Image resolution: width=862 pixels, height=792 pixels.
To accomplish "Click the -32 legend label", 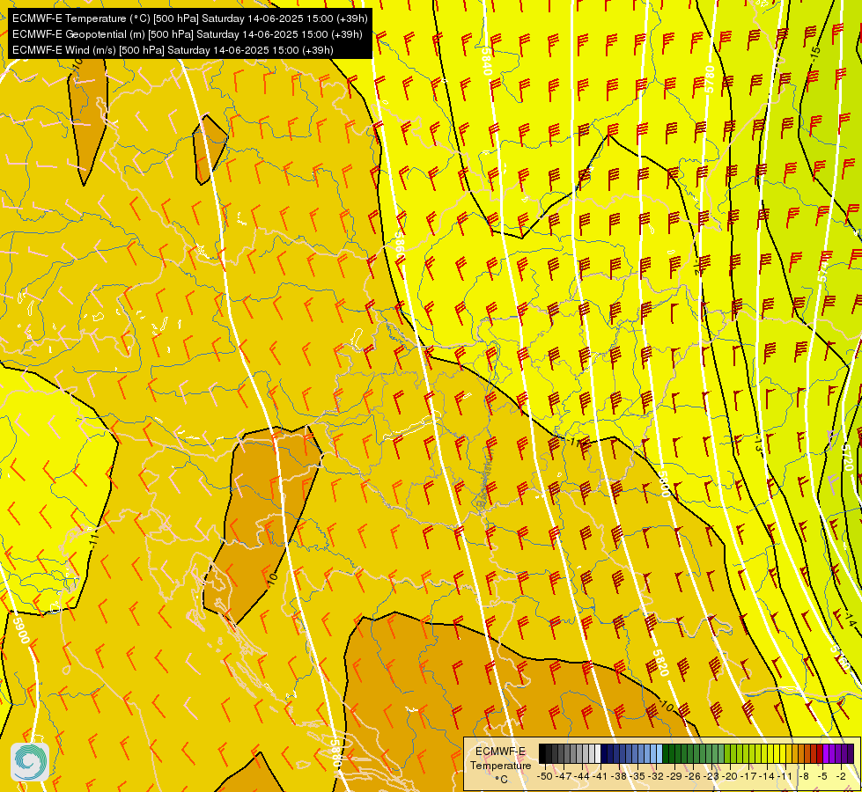I will [x=656, y=776].
